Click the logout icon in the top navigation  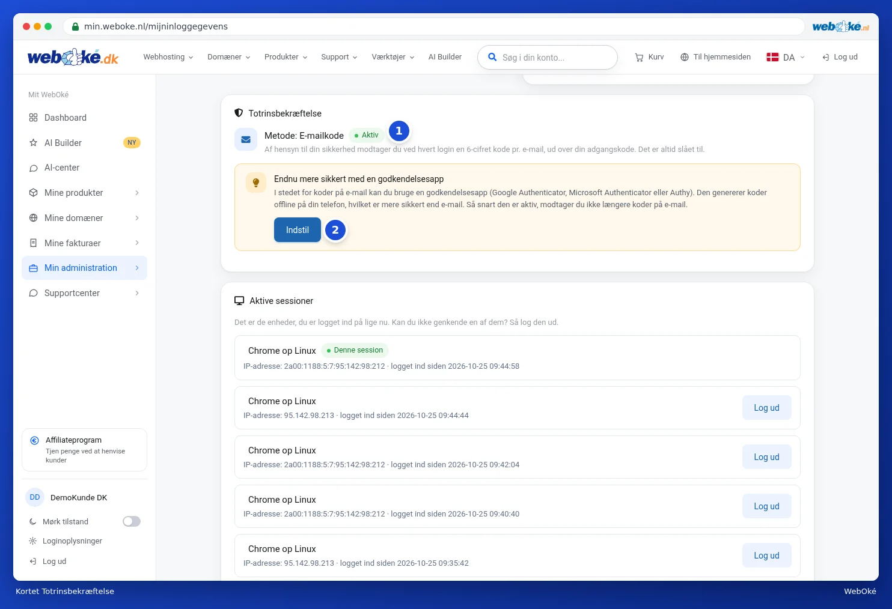click(826, 57)
